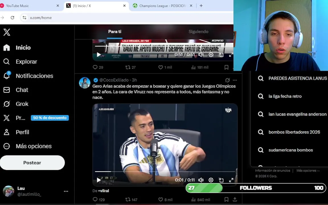Bookmark the Lolo Miranda post
Screen dimensions: 328x205
pyautogui.click(x=226, y=67)
